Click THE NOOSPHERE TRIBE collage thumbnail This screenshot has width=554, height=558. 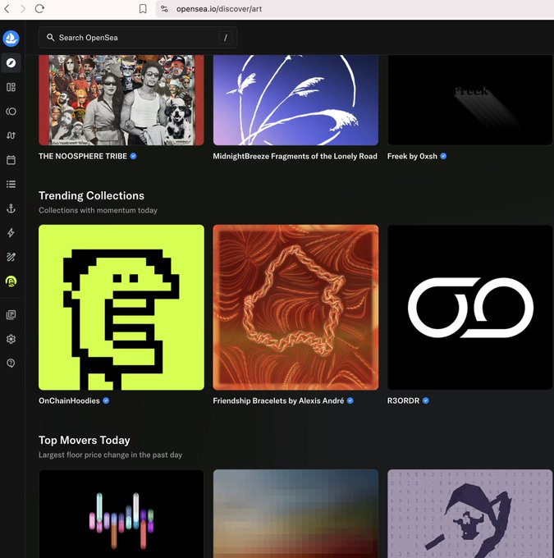pyautogui.click(x=121, y=100)
